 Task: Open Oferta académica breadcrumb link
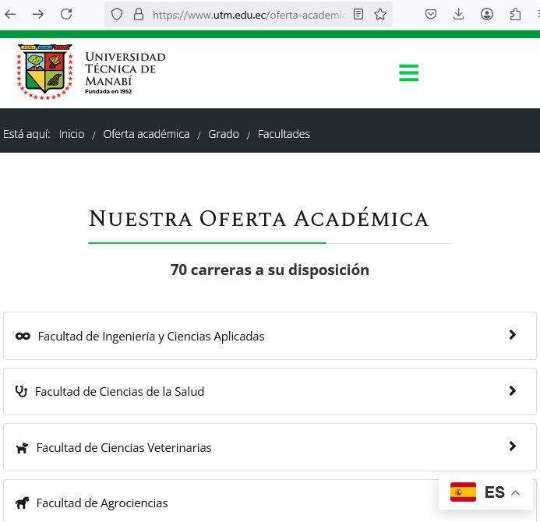(x=146, y=134)
